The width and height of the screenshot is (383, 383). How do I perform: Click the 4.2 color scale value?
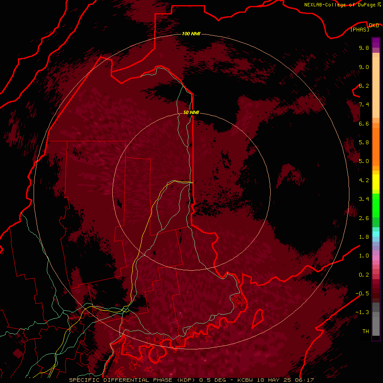(364, 180)
